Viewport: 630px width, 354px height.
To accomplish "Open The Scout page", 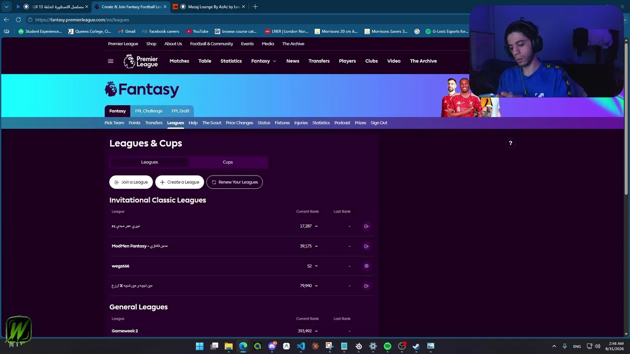I will pos(212,123).
